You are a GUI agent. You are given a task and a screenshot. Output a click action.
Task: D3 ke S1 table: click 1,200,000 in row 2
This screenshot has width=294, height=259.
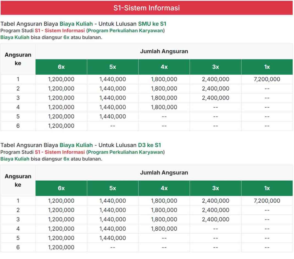click(61, 210)
